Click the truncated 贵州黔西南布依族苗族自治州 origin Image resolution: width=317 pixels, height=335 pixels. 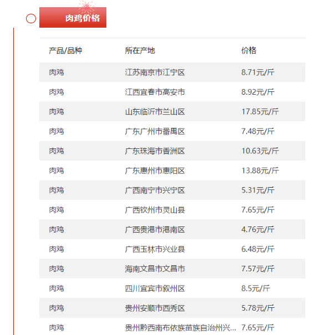[181, 328]
